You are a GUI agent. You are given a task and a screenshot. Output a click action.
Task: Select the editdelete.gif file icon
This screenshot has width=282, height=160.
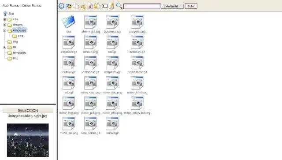point(90,63)
